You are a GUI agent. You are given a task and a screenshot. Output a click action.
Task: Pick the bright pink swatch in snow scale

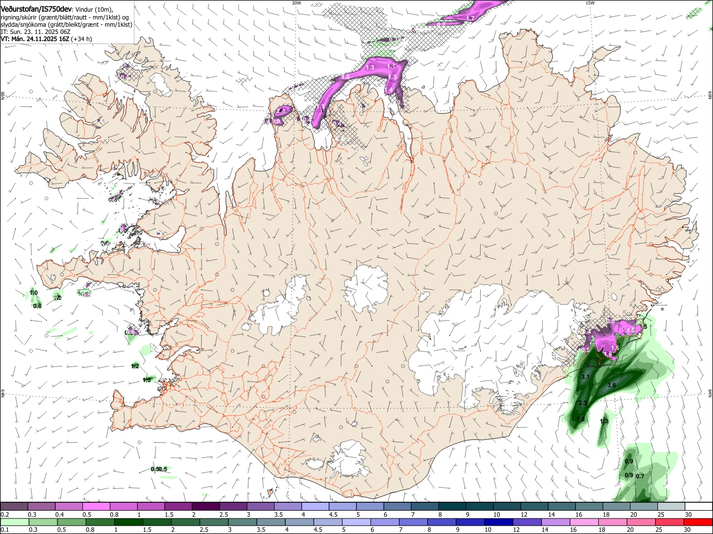pyautogui.click(x=96, y=507)
